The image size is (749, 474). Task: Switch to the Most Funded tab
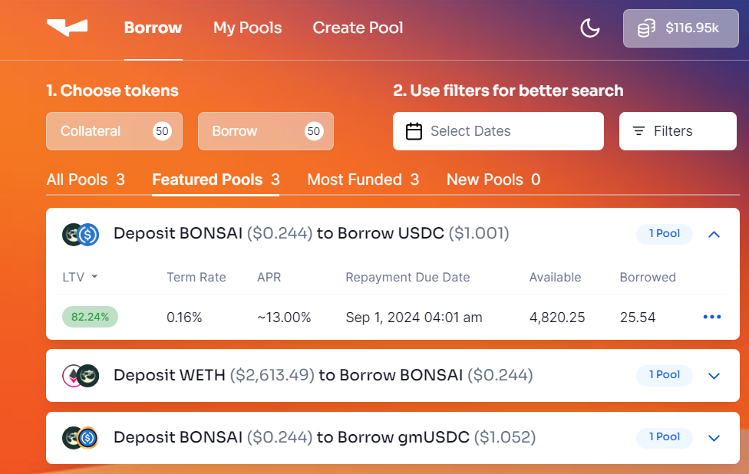(x=363, y=179)
